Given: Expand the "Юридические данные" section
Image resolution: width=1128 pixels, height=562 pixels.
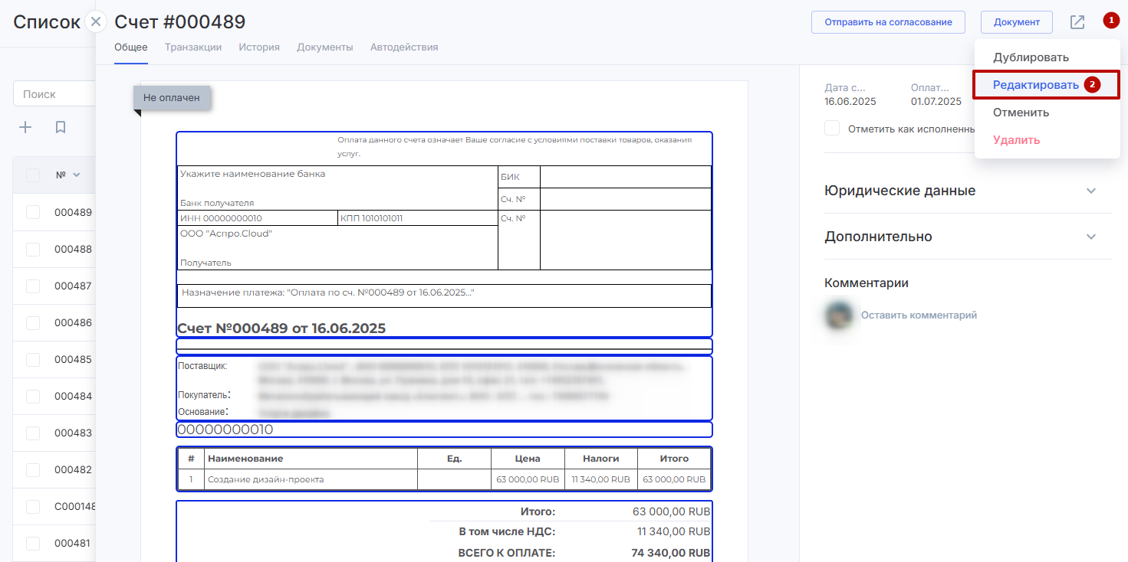Looking at the screenshot, I should coord(1091,191).
